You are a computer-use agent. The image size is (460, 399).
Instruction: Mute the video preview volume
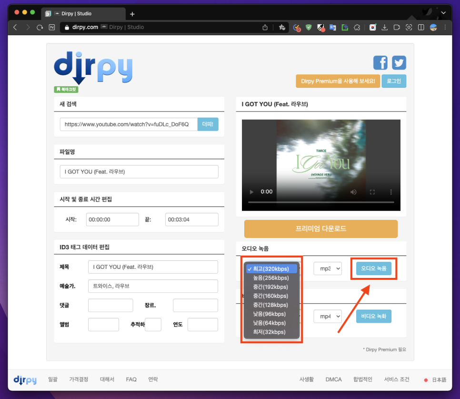353,192
